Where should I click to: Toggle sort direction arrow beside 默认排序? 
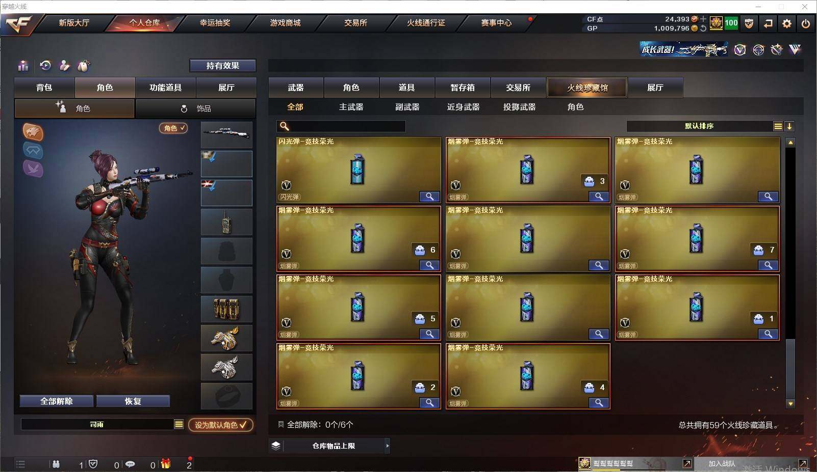pyautogui.click(x=789, y=126)
